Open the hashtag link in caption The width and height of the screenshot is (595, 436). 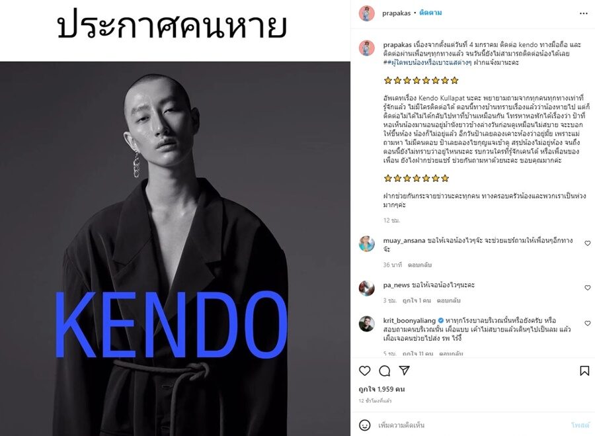tap(427, 62)
